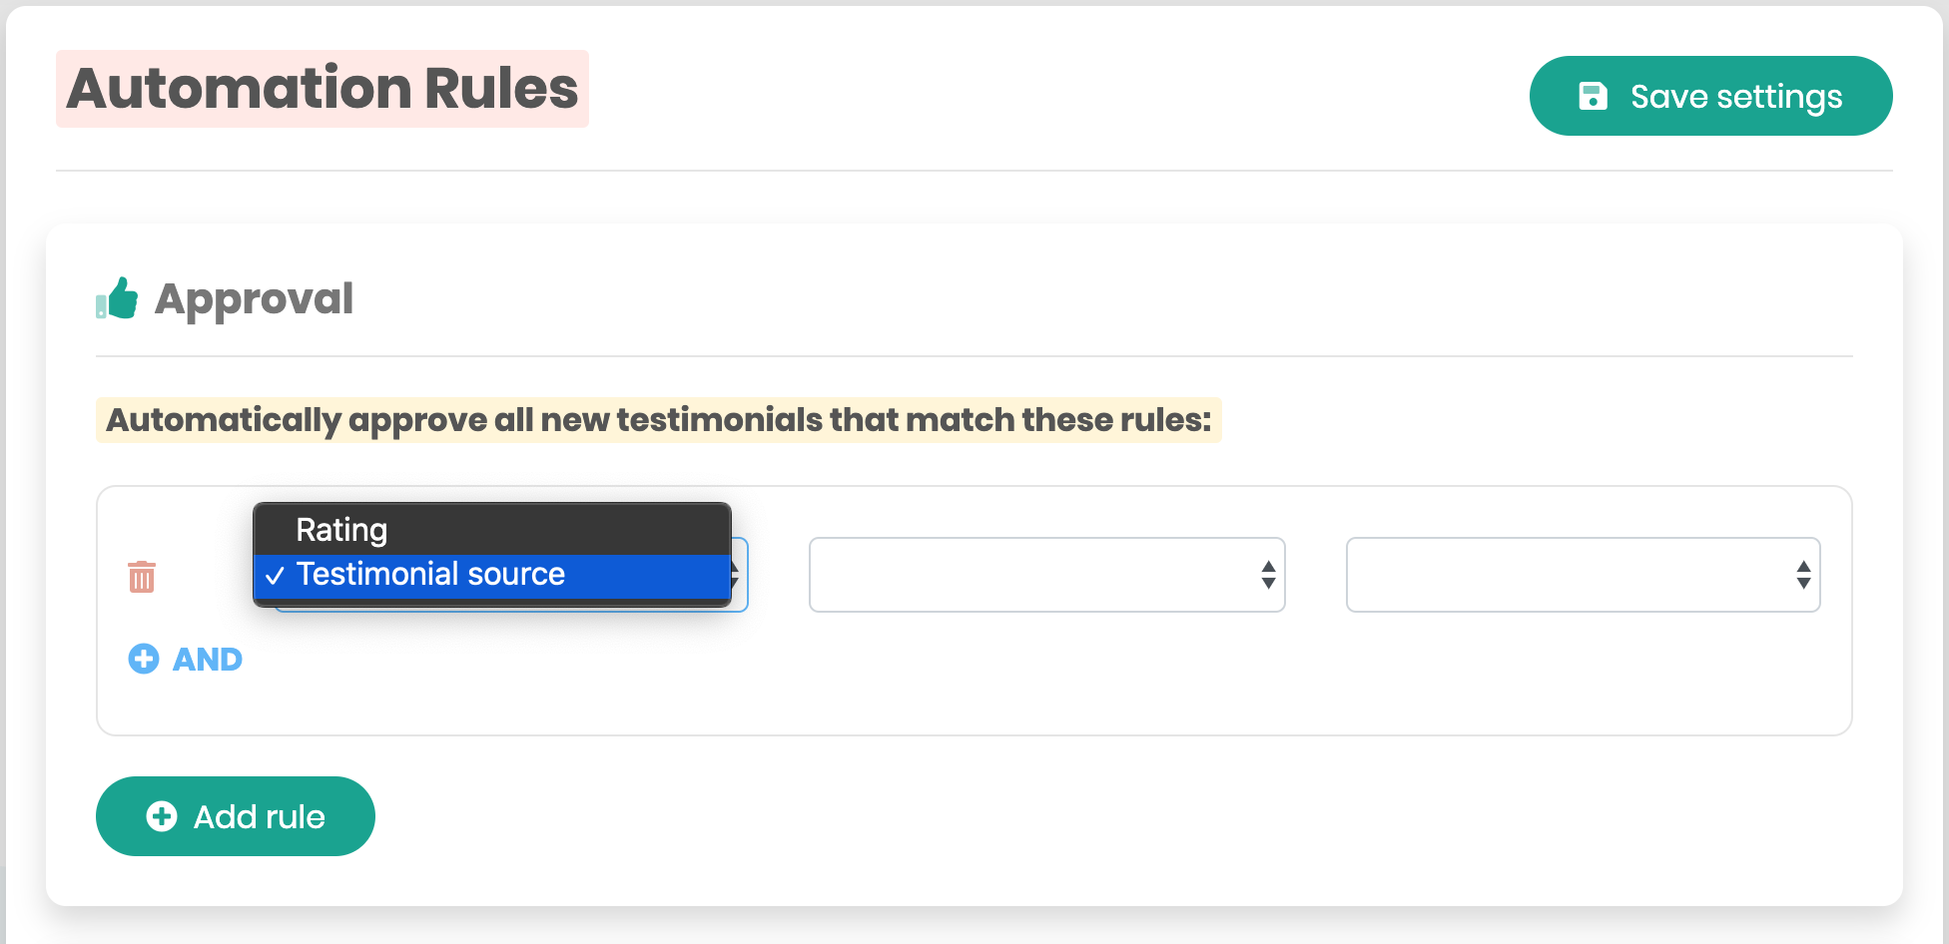Click the green thumbs-up Approval icon
Image resolution: width=1949 pixels, height=944 pixels.
118,298
